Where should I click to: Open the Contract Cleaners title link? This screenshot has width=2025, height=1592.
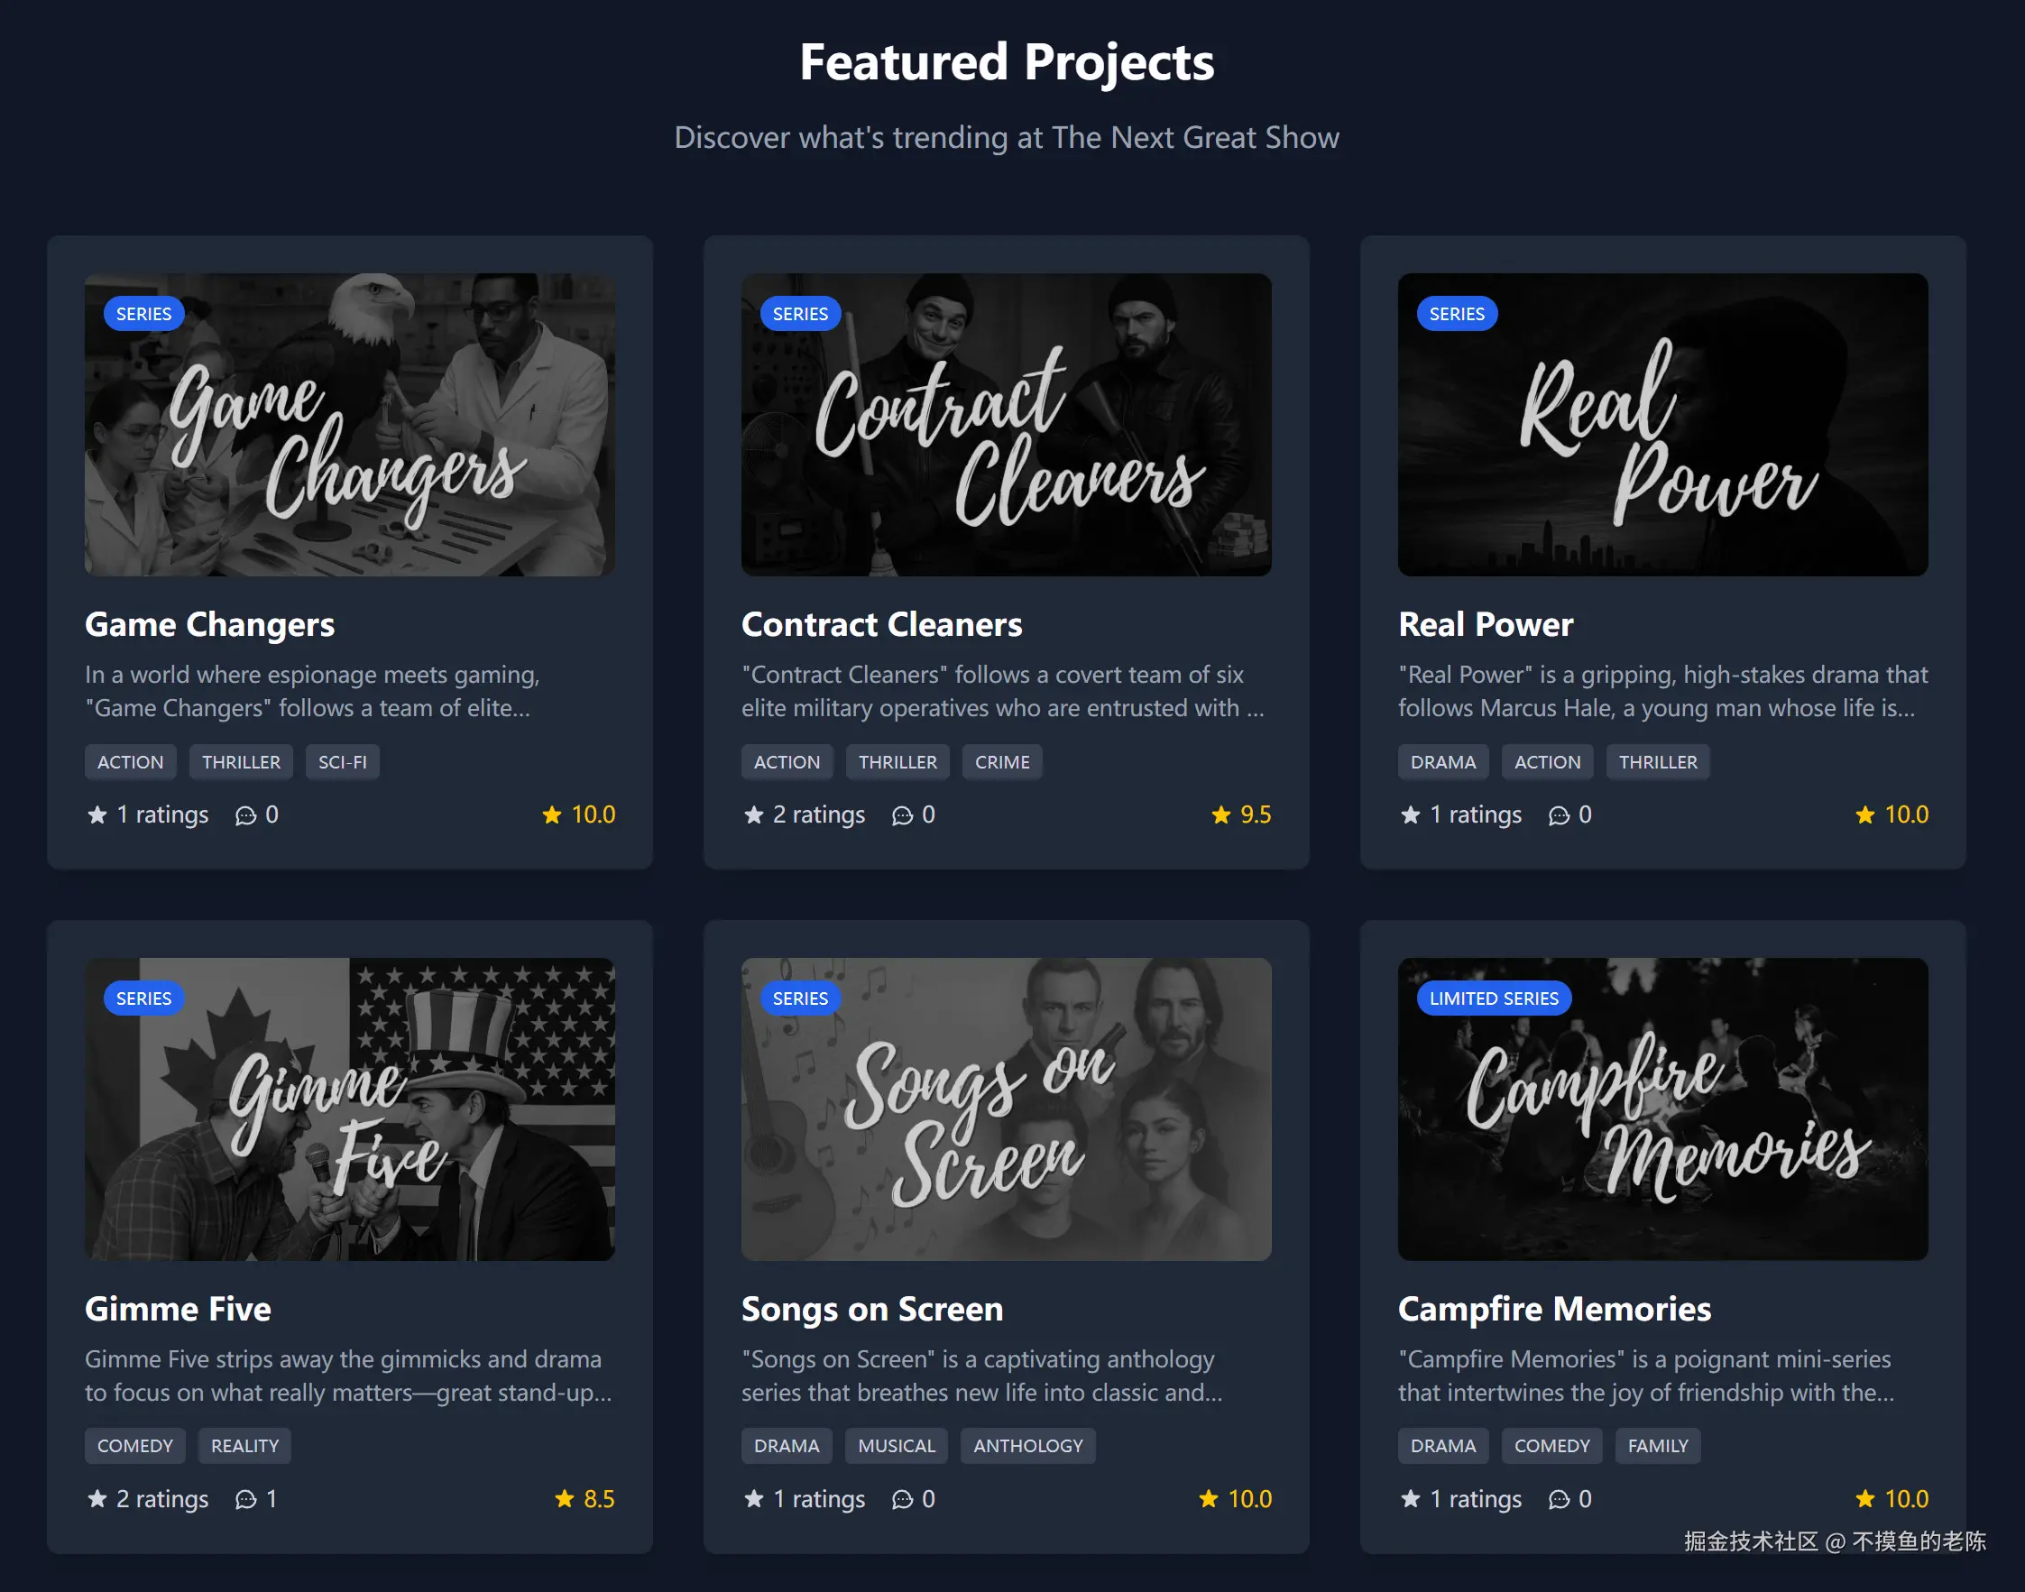[x=881, y=624]
